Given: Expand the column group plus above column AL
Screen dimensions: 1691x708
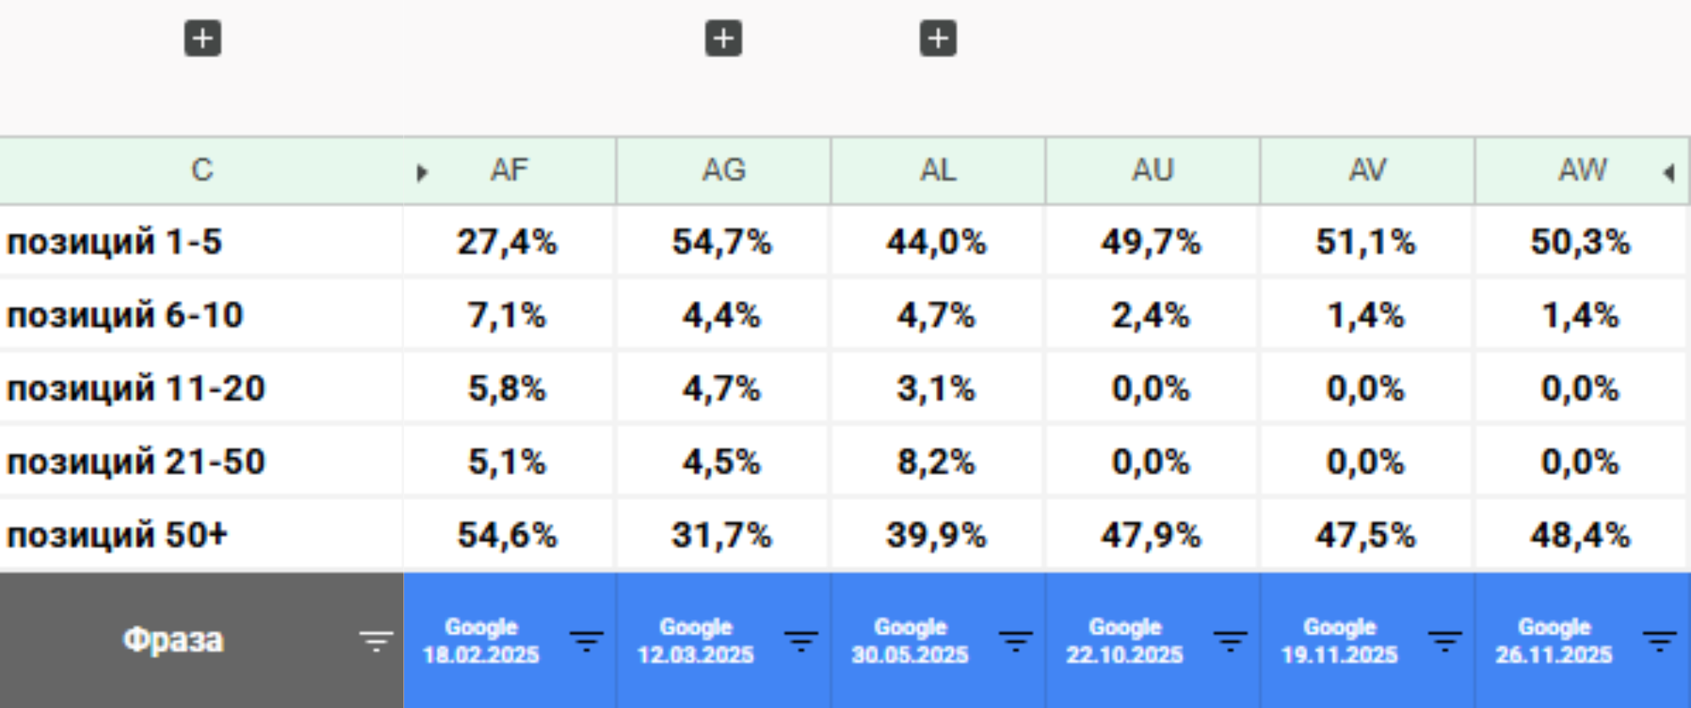Looking at the screenshot, I should point(939,39).
